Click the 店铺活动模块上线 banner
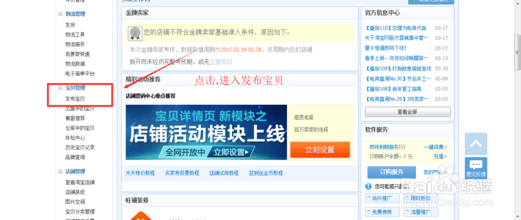Screen dimensions: 521x220 point(206,133)
